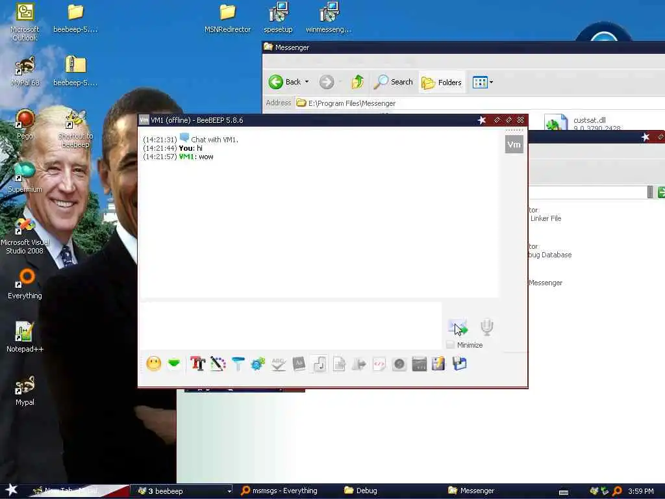Toggle the Folders pane button
Screen dimensions: 665x499
pos(442,82)
